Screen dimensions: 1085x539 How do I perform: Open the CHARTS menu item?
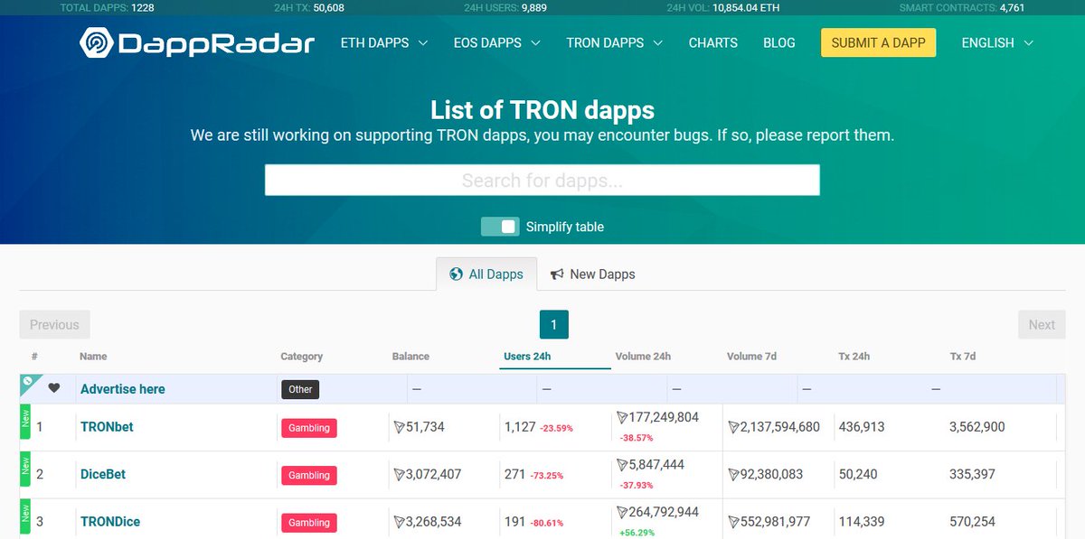(713, 42)
